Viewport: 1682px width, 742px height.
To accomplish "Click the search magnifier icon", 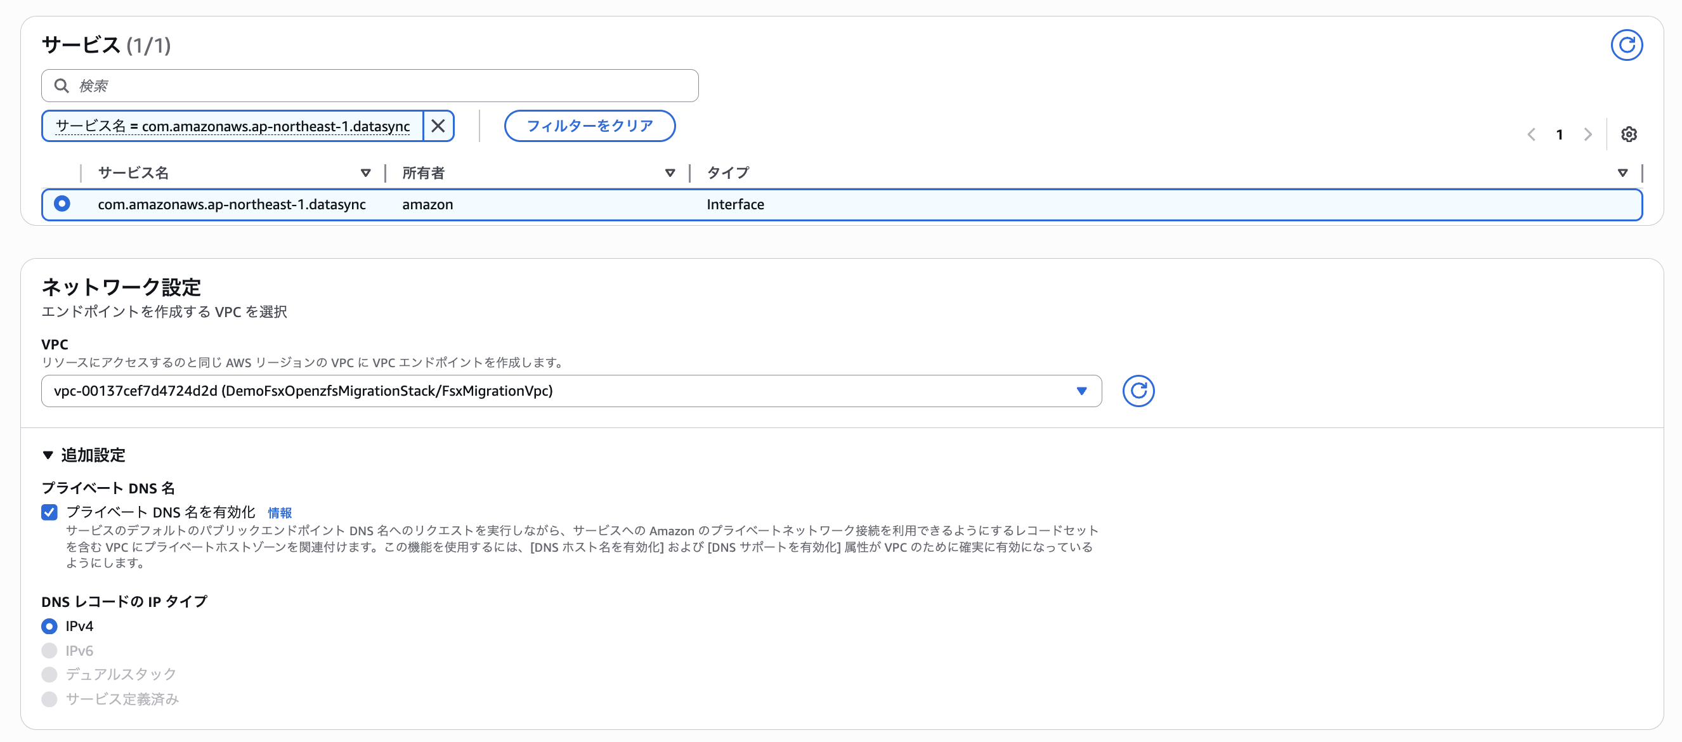I will coord(62,85).
